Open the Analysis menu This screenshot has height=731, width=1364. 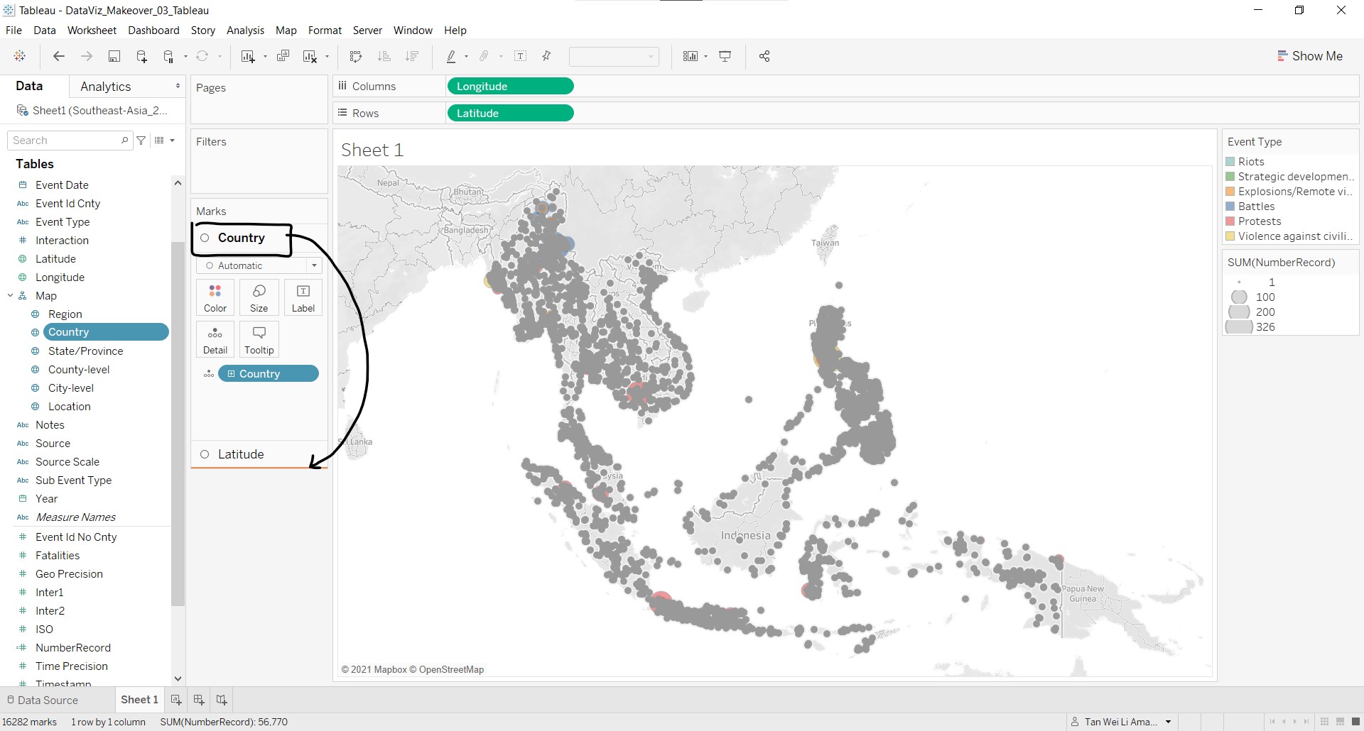click(x=245, y=31)
